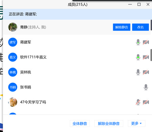This screenshot has width=152, height=132.
Task: Click 吴林桃's camera-off icon
Action: click(x=146, y=72)
